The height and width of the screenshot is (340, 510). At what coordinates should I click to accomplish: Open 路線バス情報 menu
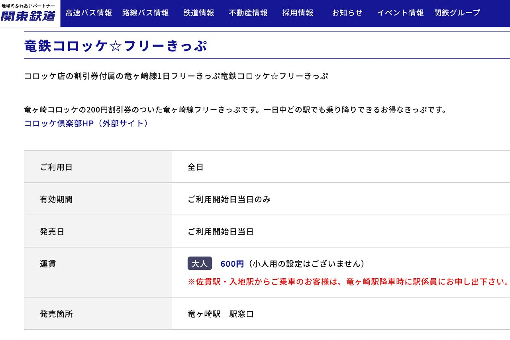[145, 13]
